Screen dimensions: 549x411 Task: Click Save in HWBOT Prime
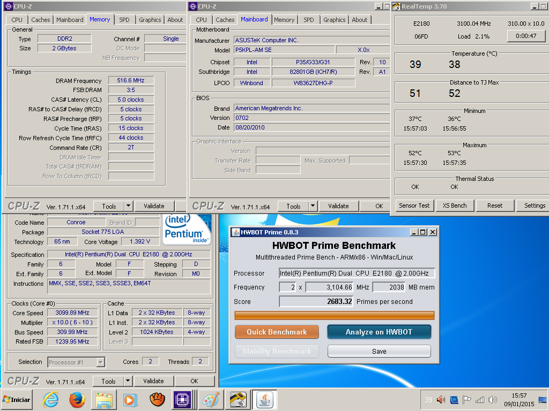(x=379, y=351)
